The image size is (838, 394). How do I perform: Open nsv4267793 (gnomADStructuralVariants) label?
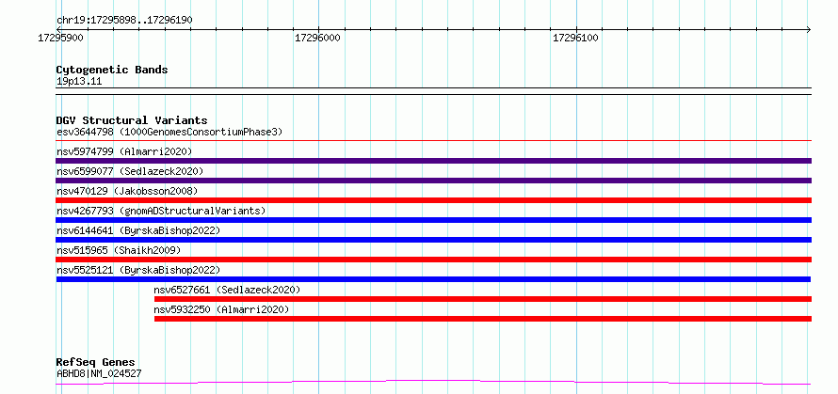(161, 211)
